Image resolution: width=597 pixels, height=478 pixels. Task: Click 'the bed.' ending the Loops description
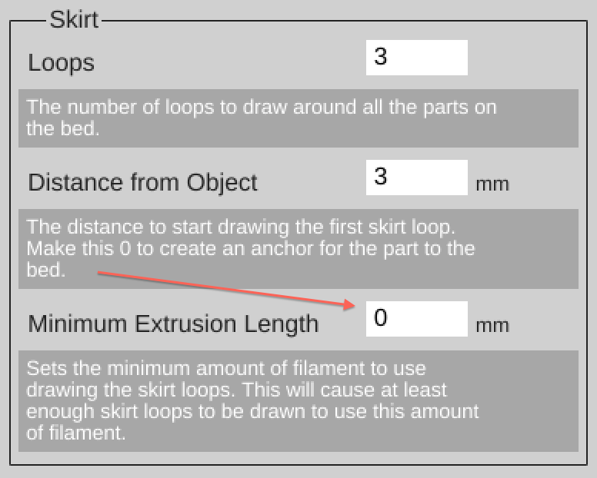(63, 128)
